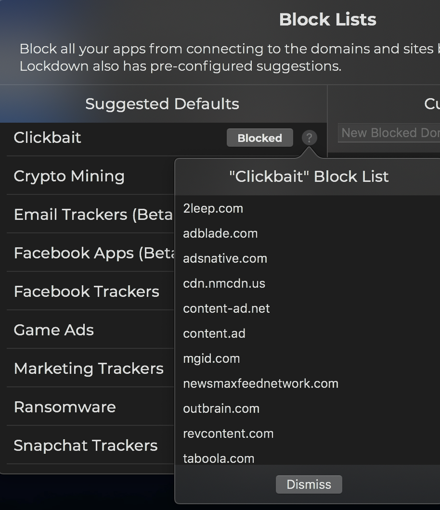
Task: Click the mgid.com domain entry
Action: pyautogui.click(x=211, y=358)
